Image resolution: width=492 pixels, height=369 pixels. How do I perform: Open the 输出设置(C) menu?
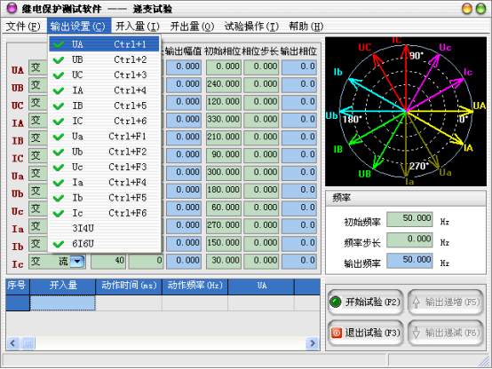pyautogui.click(x=79, y=26)
